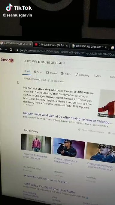This screenshot has height=205, width=115.
Task: Click the NBC News source label
Action: click(x=59, y=172)
